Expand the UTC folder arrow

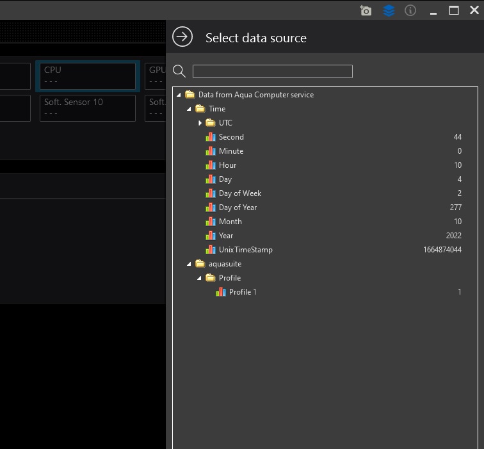pyautogui.click(x=200, y=123)
